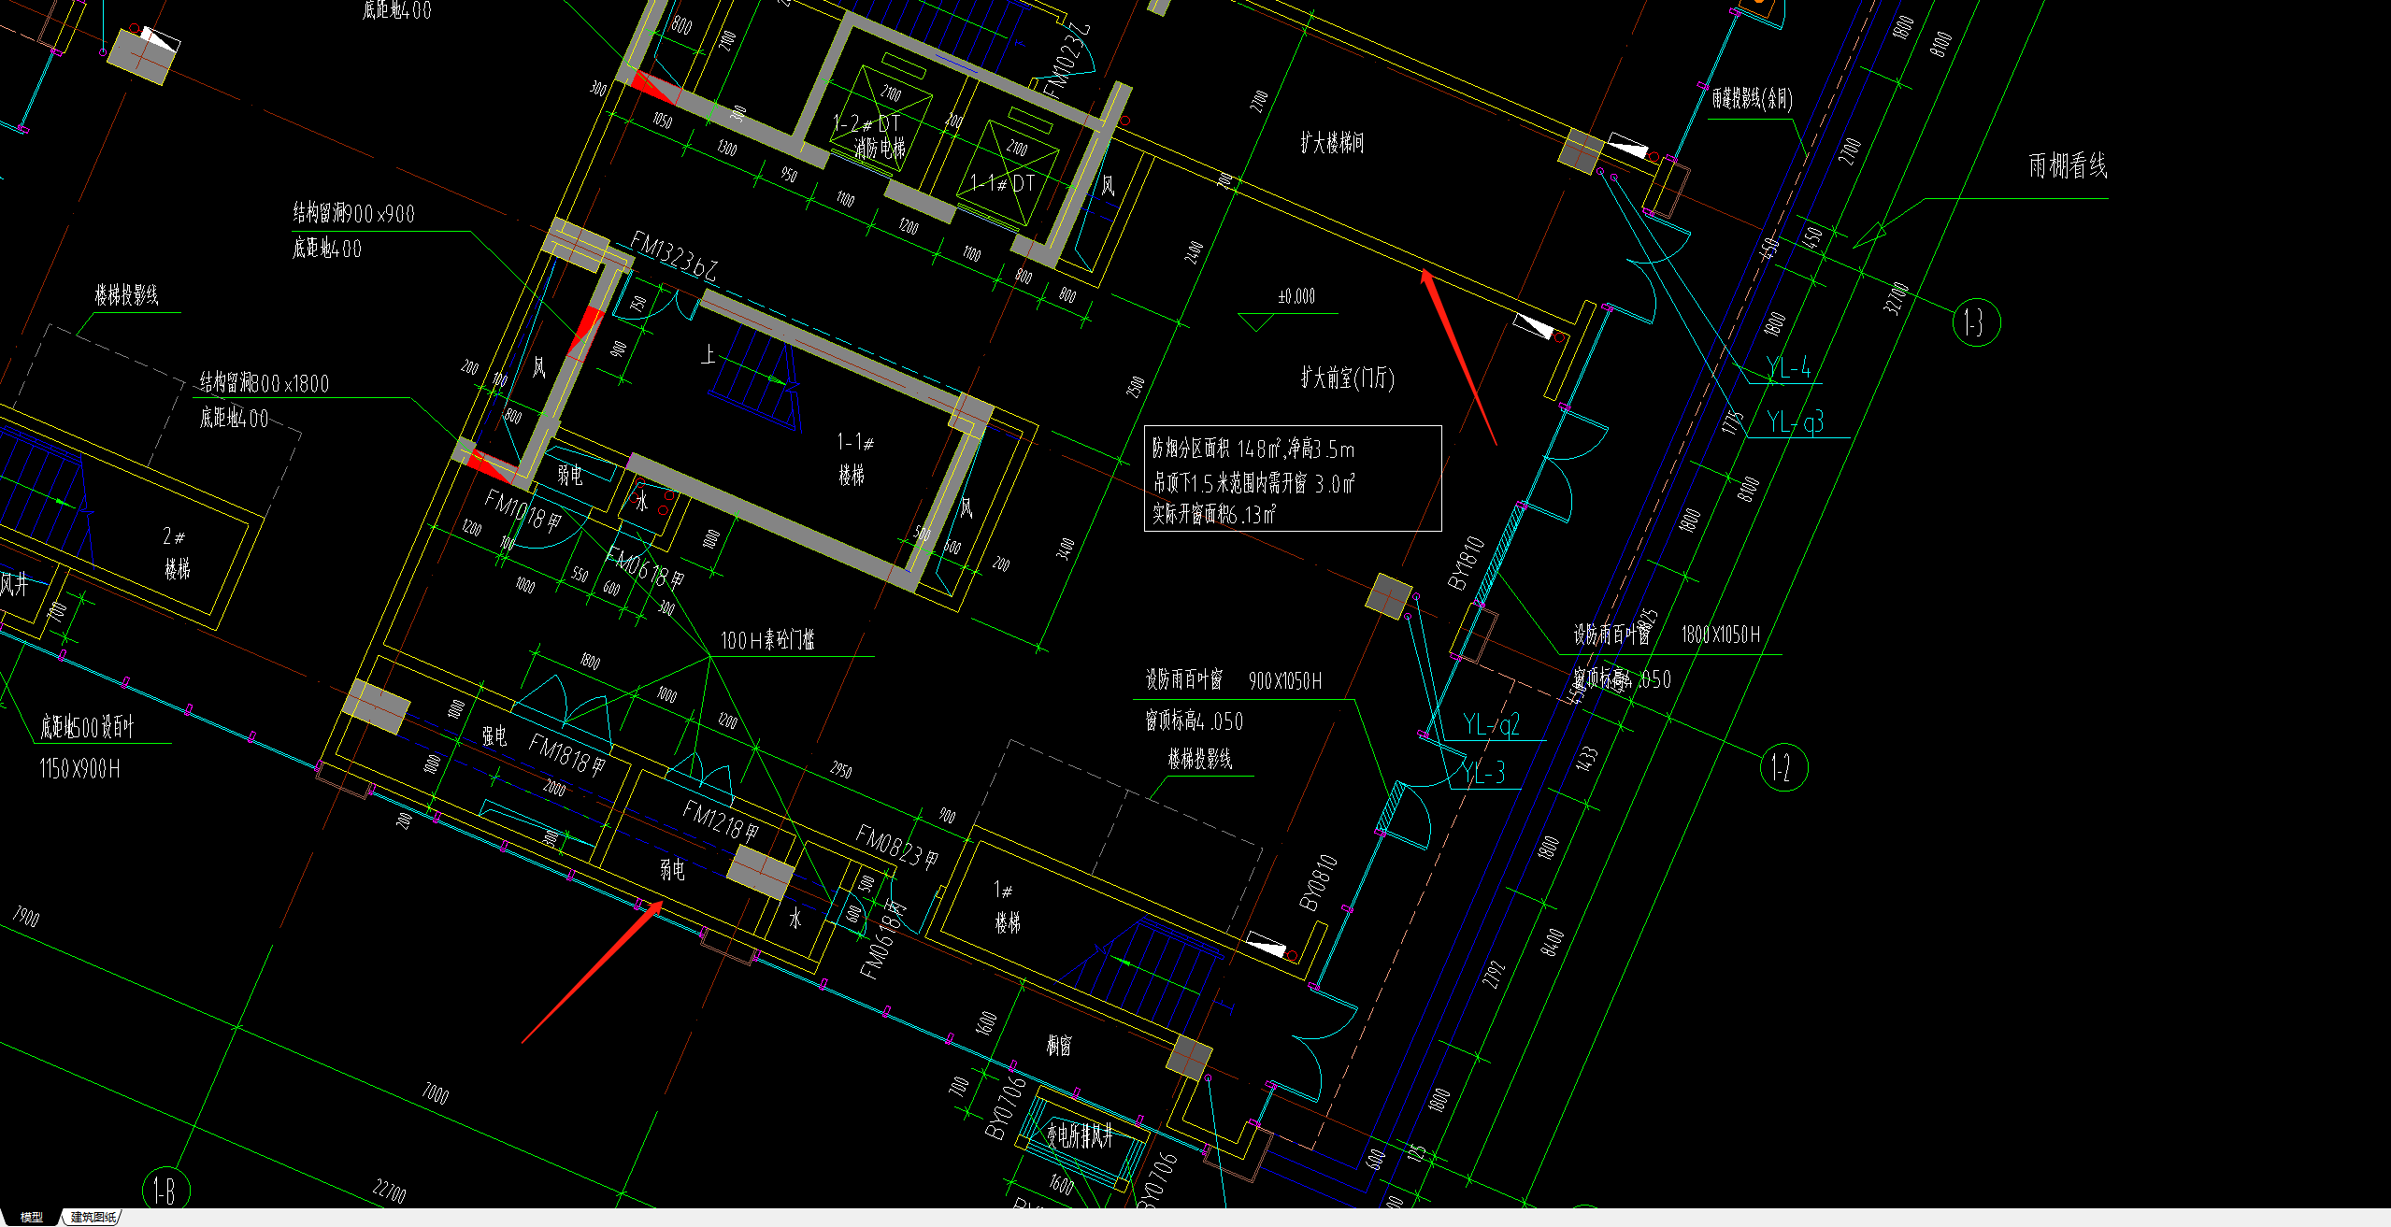
Task: Select door tag FM1818甲
Action: tap(567, 755)
